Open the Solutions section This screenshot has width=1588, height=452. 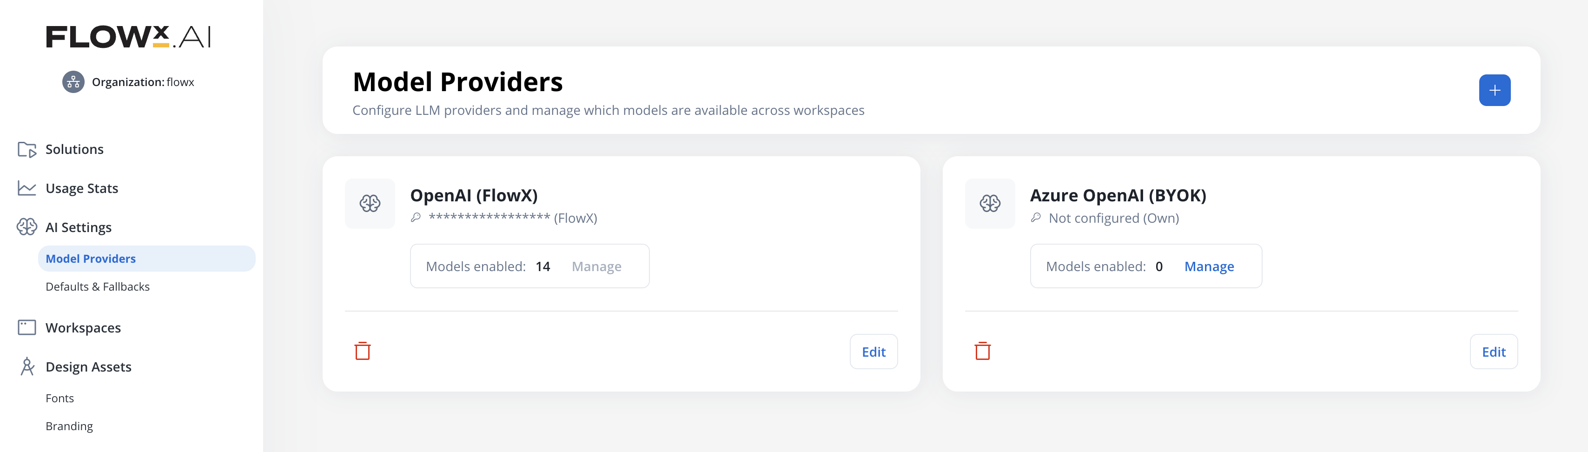pyautogui.click(x=74, y=149)
